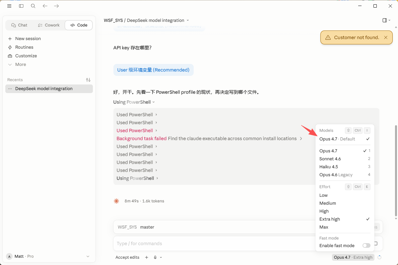This screenshot has width=398, height=265.
Task: Click the Recents heading text
Action: 15,80
